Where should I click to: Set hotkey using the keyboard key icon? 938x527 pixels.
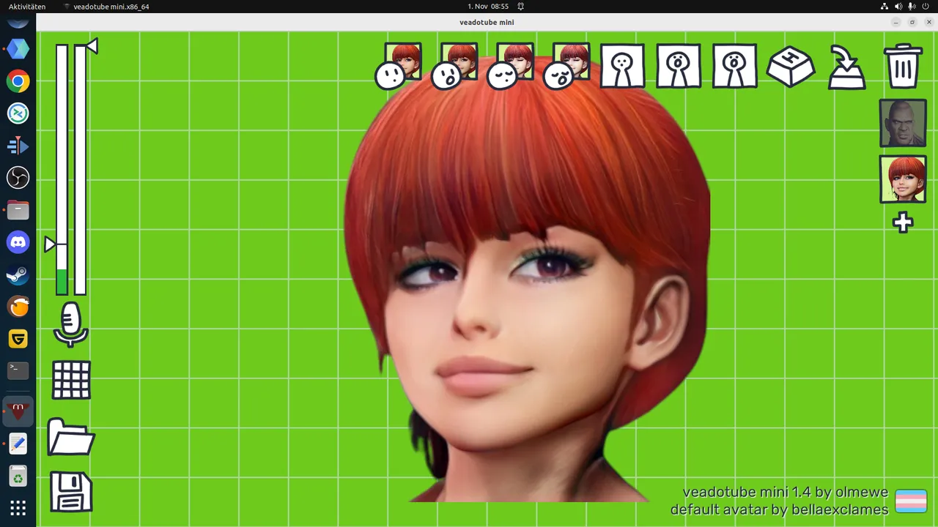click(791, 67)
